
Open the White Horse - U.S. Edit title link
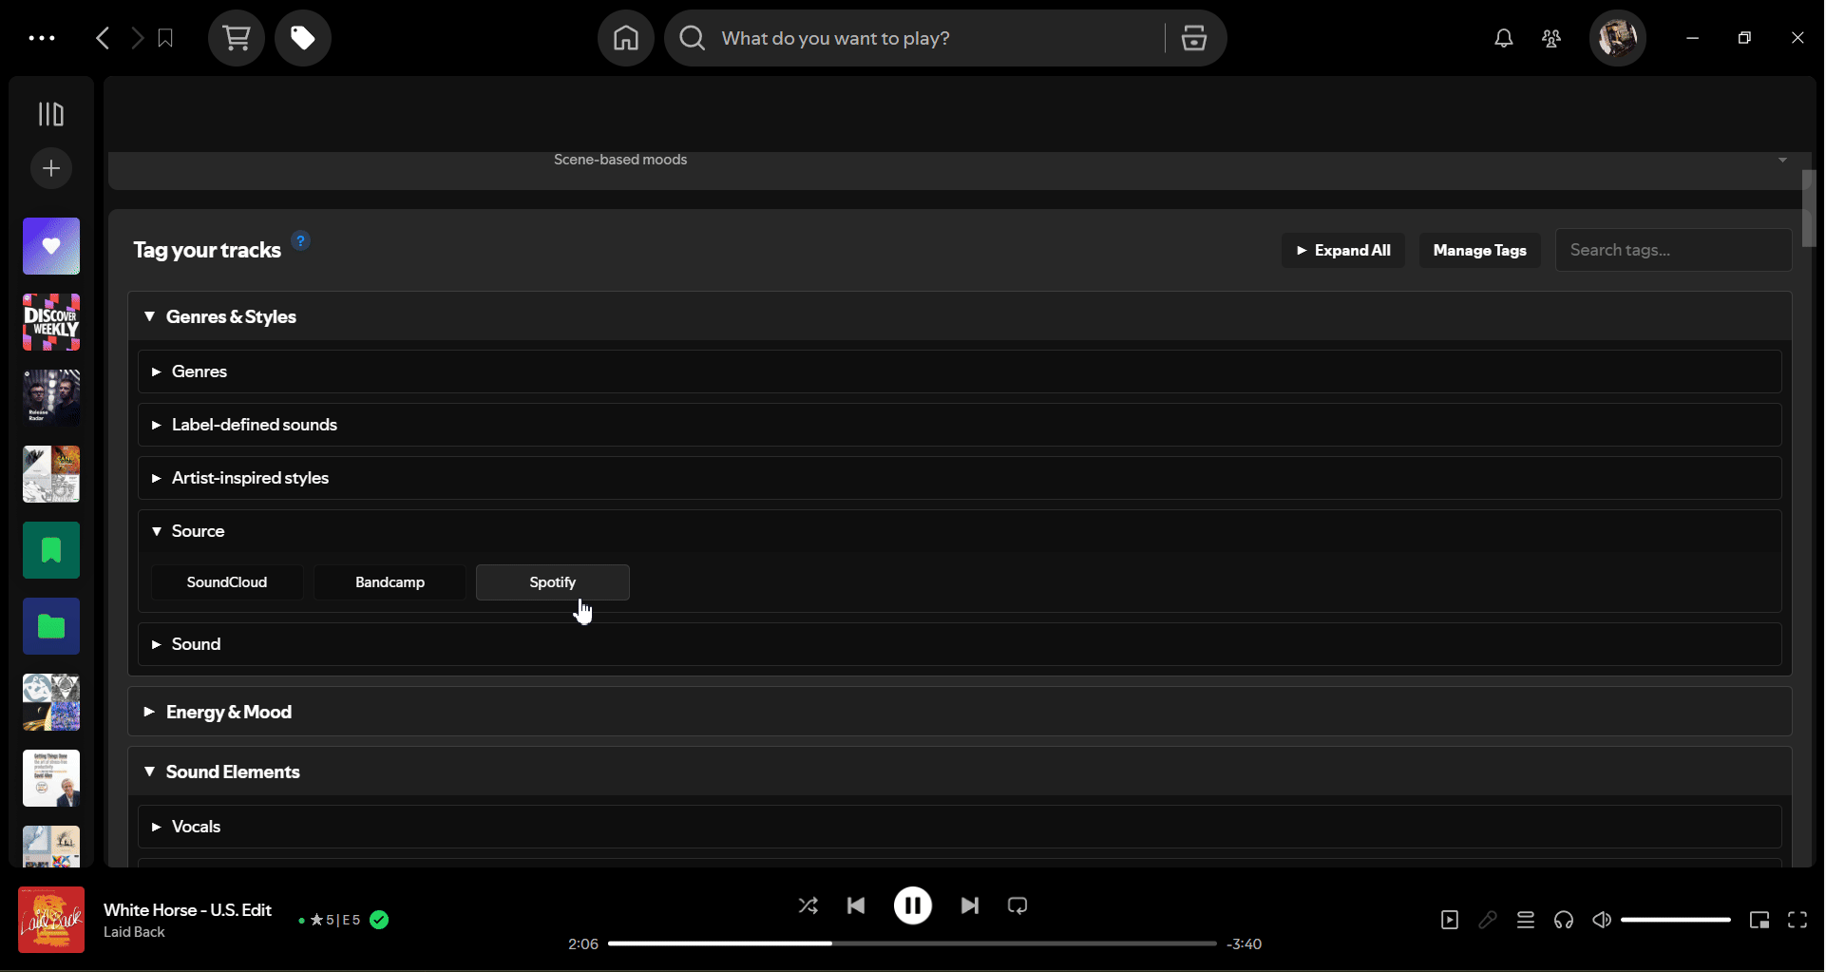[187, 910]
